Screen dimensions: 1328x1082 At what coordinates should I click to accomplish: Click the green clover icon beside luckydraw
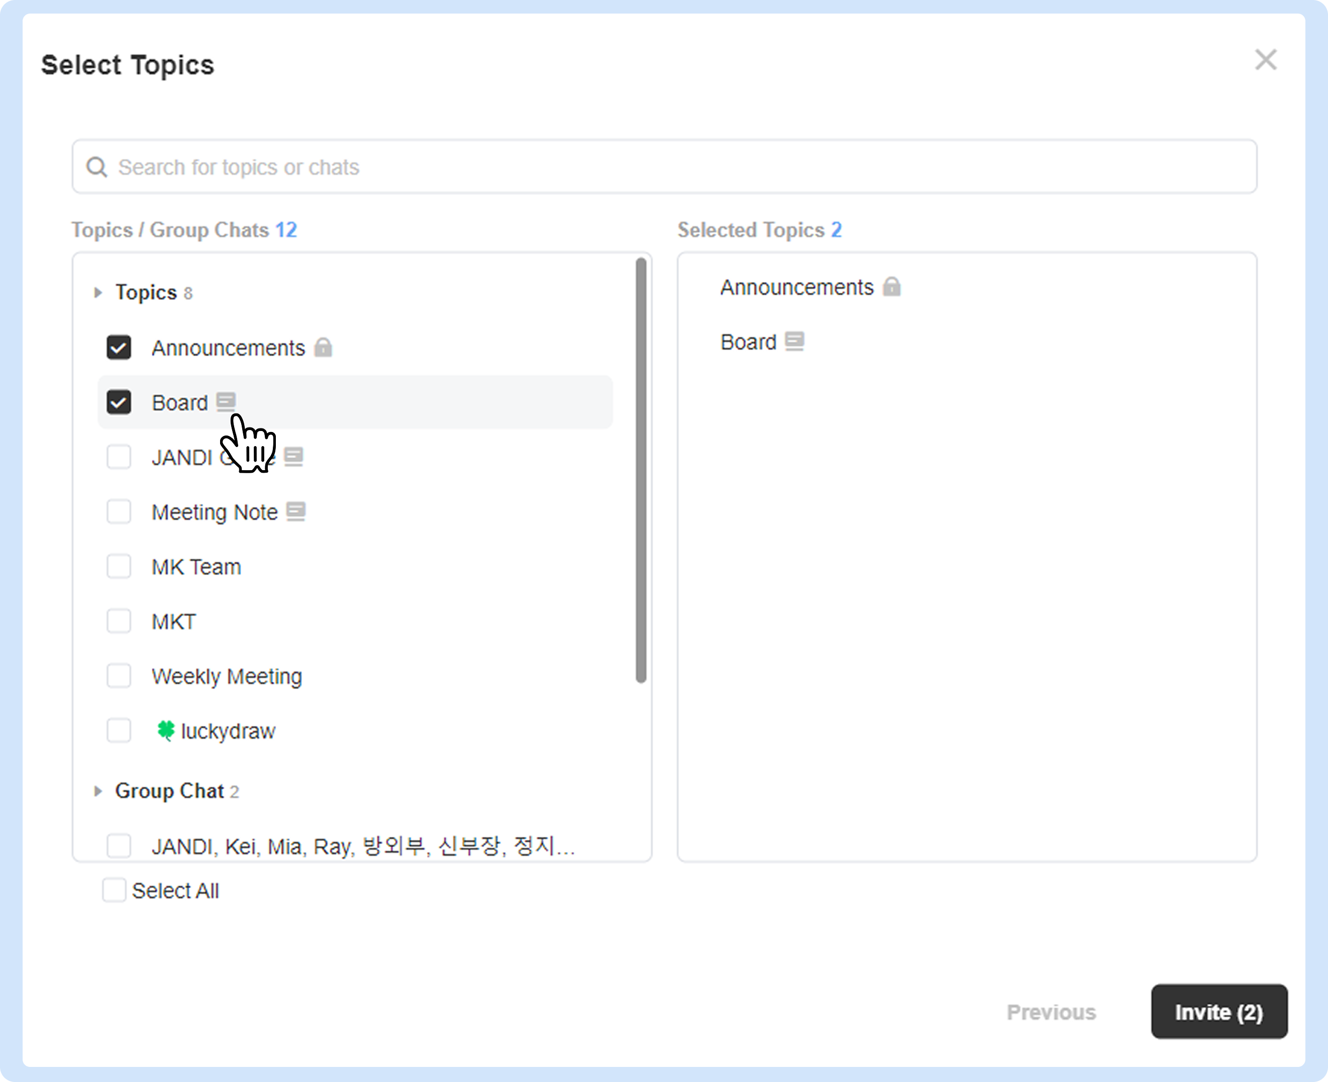click(x=166, y=730)
